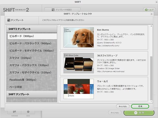Expand the SHiFT2 テンプレート section header

tap(32, 29)
